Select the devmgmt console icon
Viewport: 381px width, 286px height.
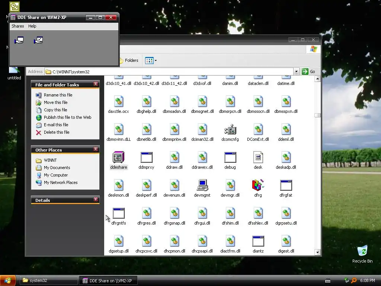tap(202, 185)
